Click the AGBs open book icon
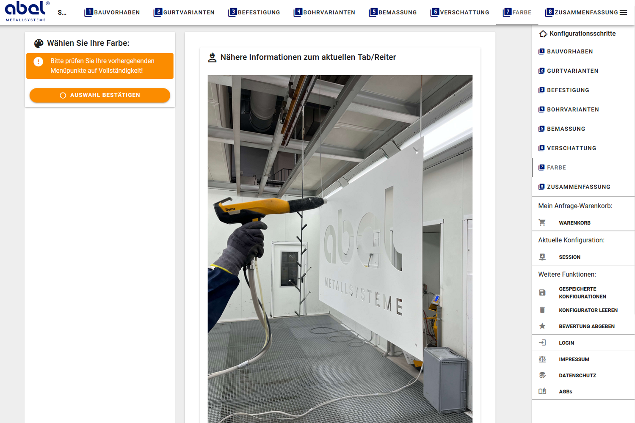This screenshot has width=635, height=423. pos(542,391)
